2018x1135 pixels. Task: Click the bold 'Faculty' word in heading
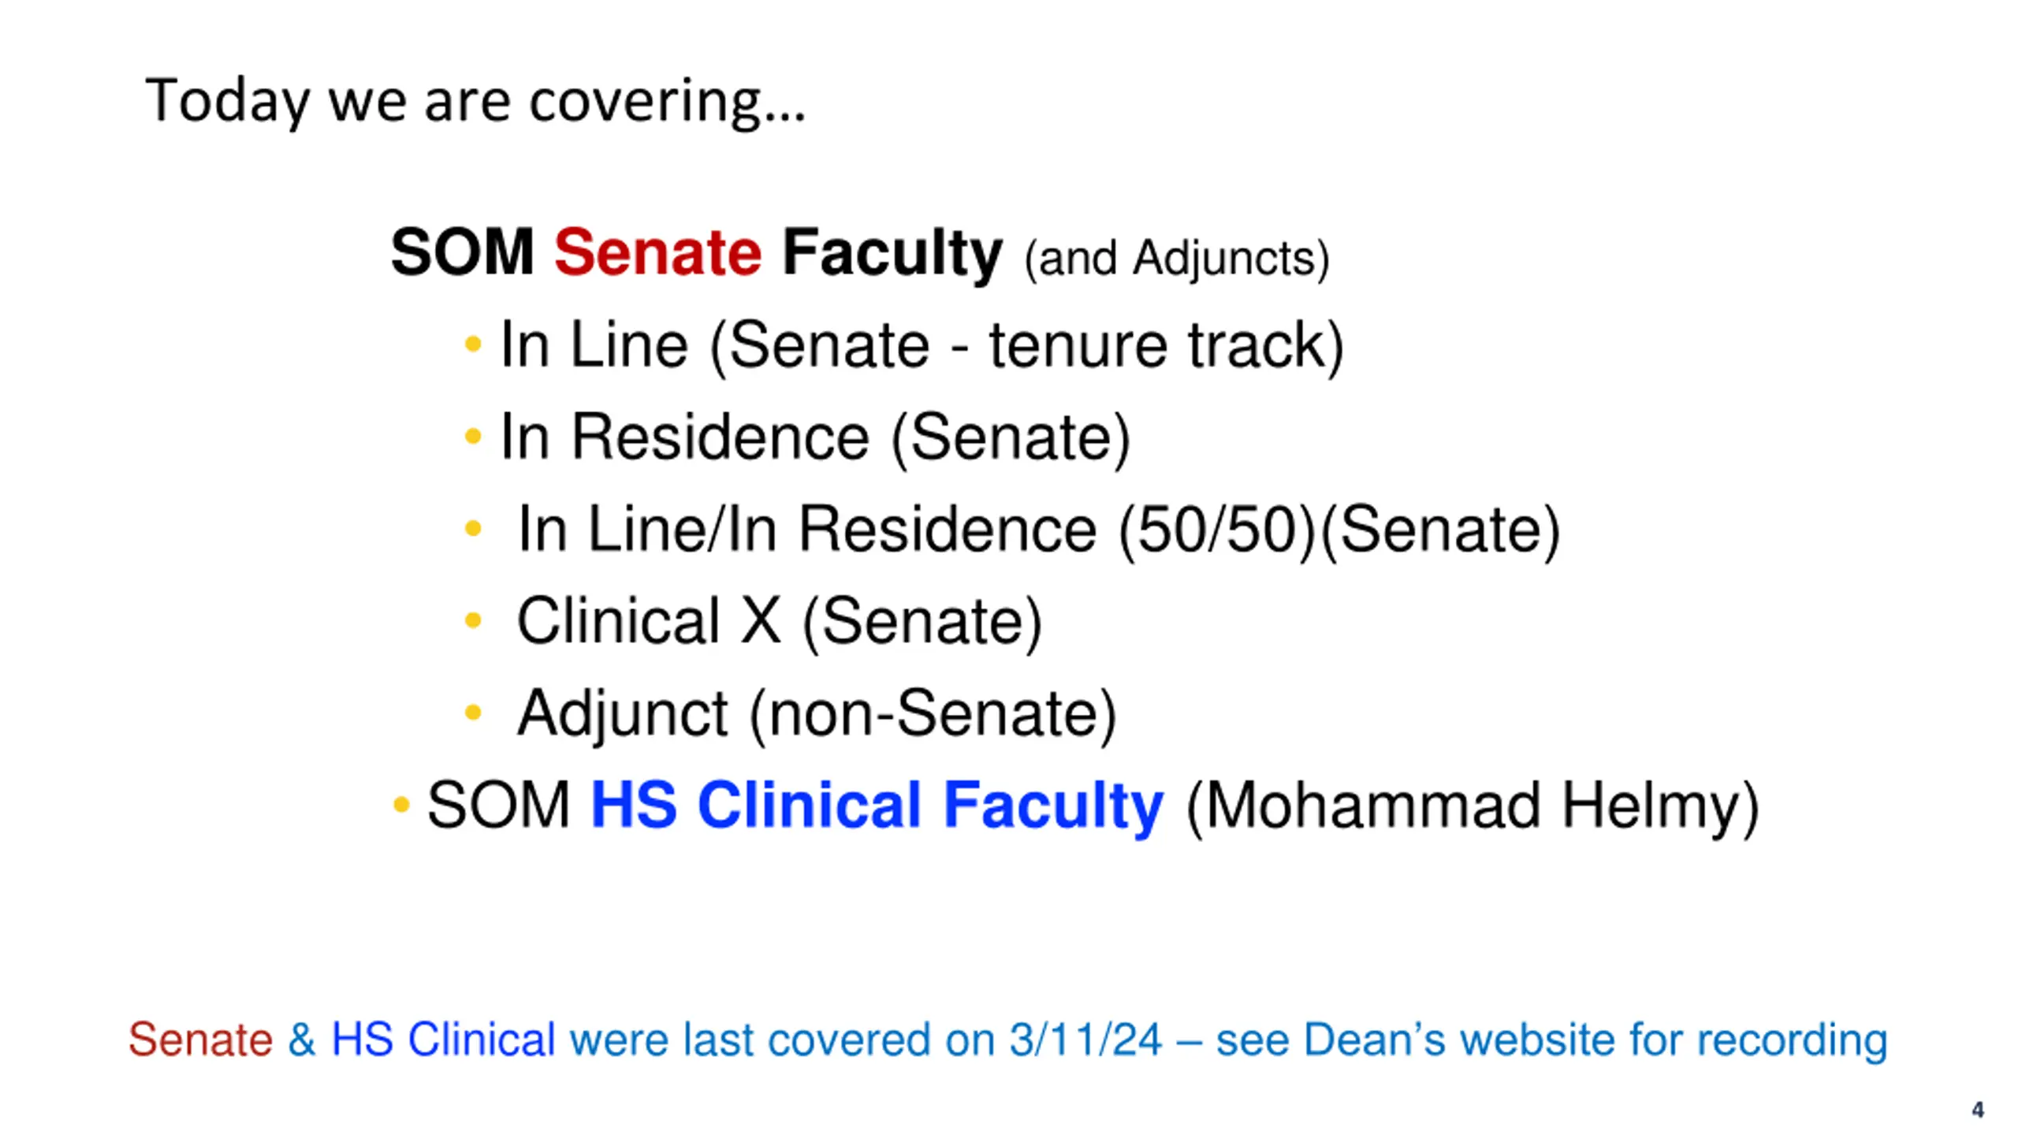click(892, 254)
